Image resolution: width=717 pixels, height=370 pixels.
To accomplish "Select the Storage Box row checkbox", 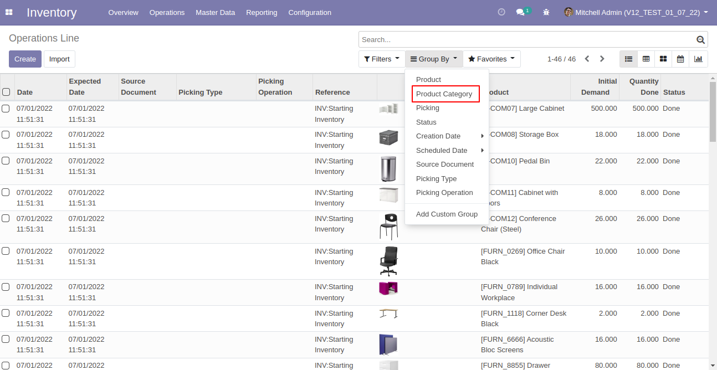I will [x=6, y=135].
